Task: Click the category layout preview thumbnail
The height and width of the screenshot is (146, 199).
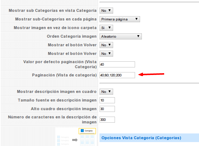Action: click(x=76, y=137)
